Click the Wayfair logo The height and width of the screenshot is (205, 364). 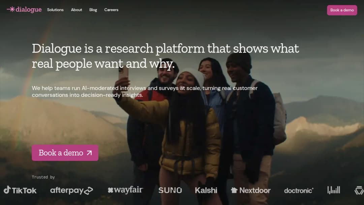pyautogui.click(x=125, y=190)
